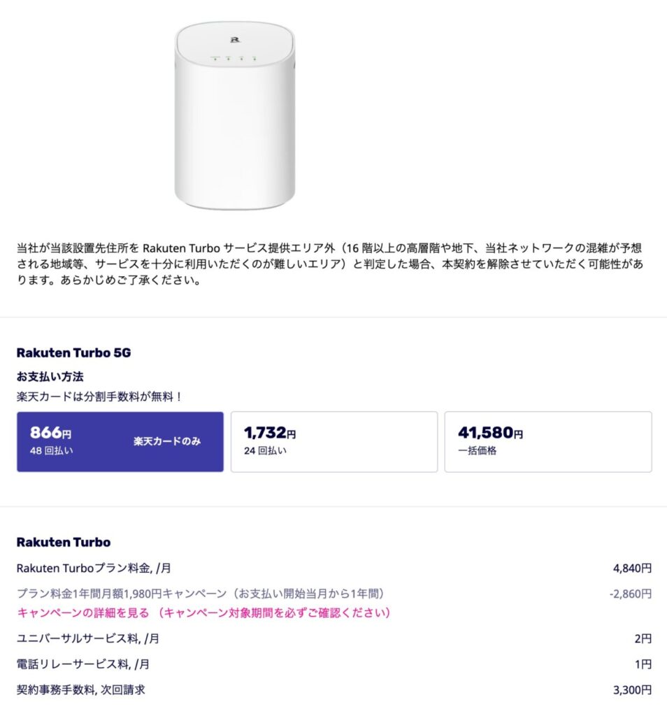This screenshot has width=667, height=716.
Task: Click the Rakuten R logo on router
Action: (235, 40)
